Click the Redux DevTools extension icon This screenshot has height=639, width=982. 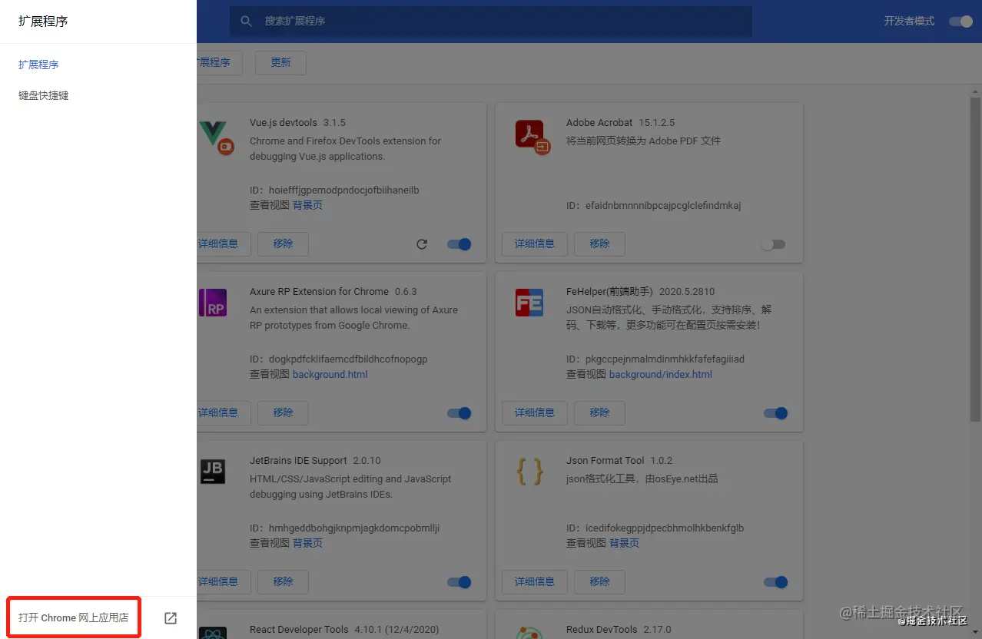[x=529, y=634]
